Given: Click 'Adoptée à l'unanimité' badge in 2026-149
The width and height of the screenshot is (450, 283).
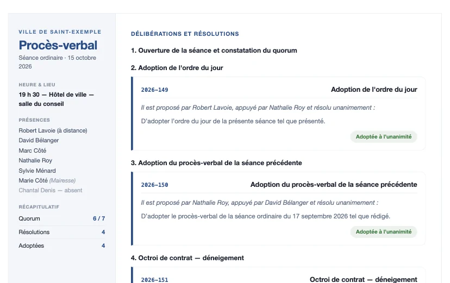Looking at the screenshot, I should click(383, 137).
